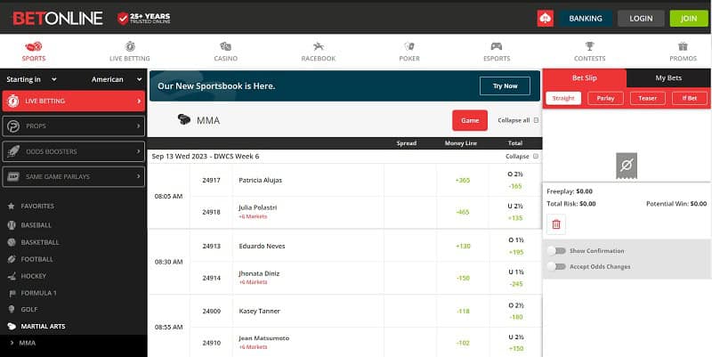Click the Hockey icon in sidebar
The image size is (712, 357).
[x=12, y=276]
